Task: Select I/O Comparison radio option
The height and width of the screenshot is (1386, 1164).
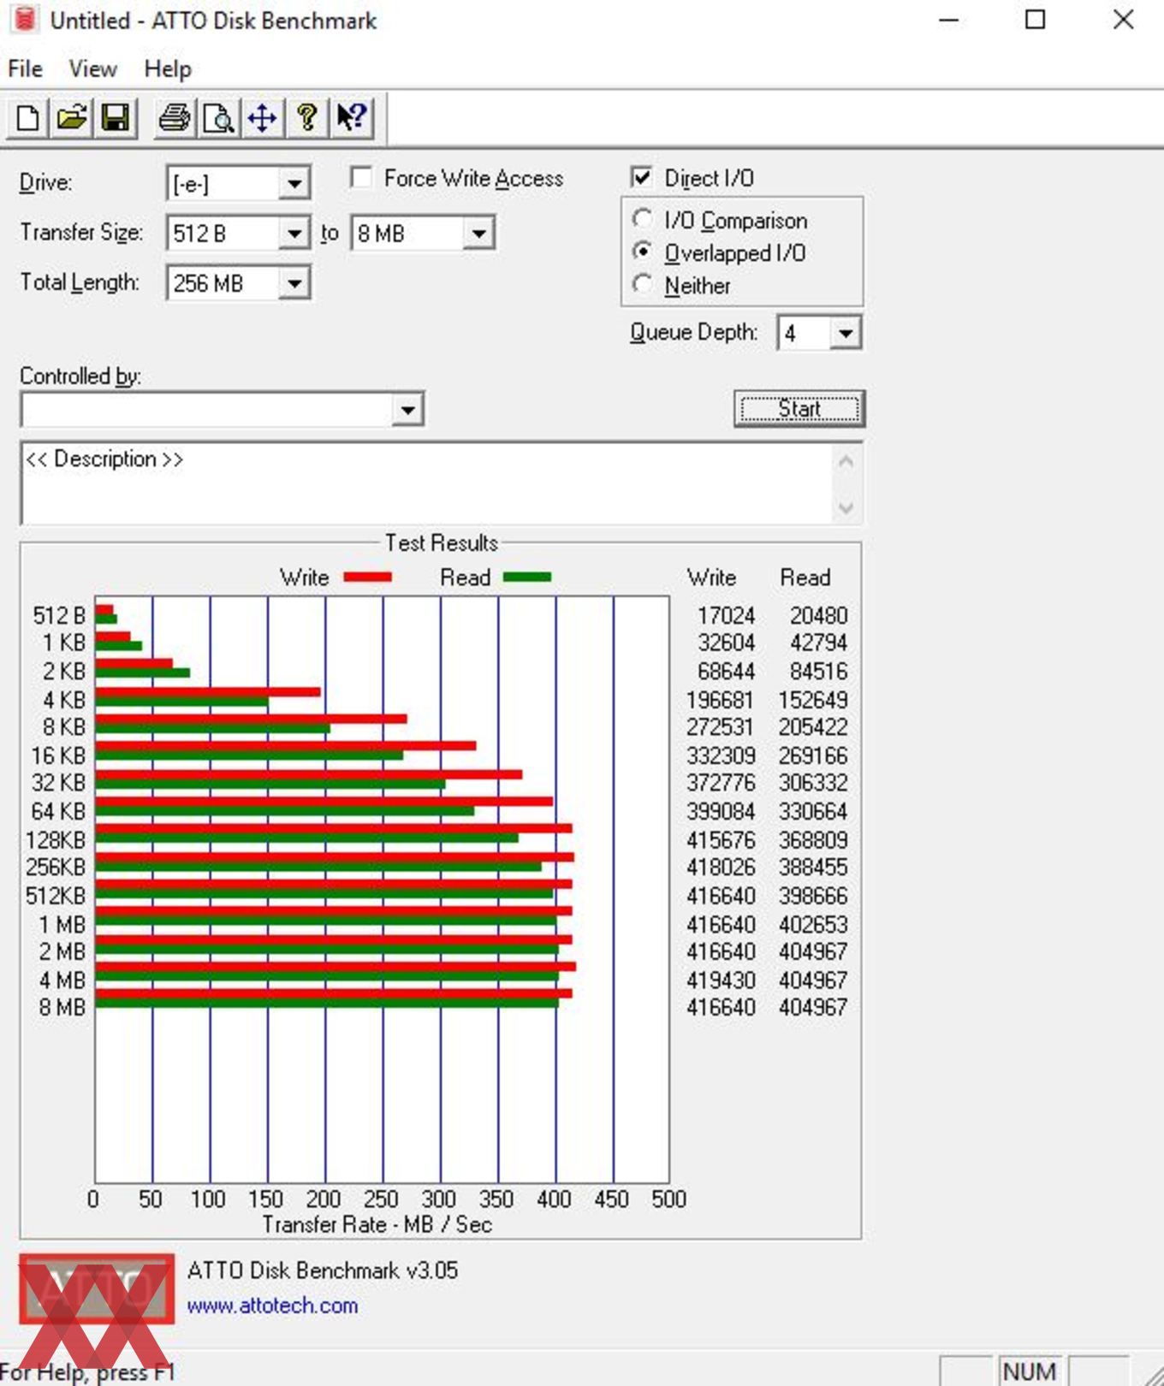Action: tap(642, 219)
